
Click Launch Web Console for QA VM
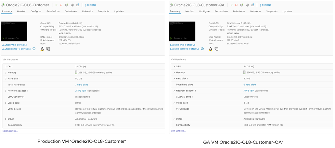pos(183,45)
